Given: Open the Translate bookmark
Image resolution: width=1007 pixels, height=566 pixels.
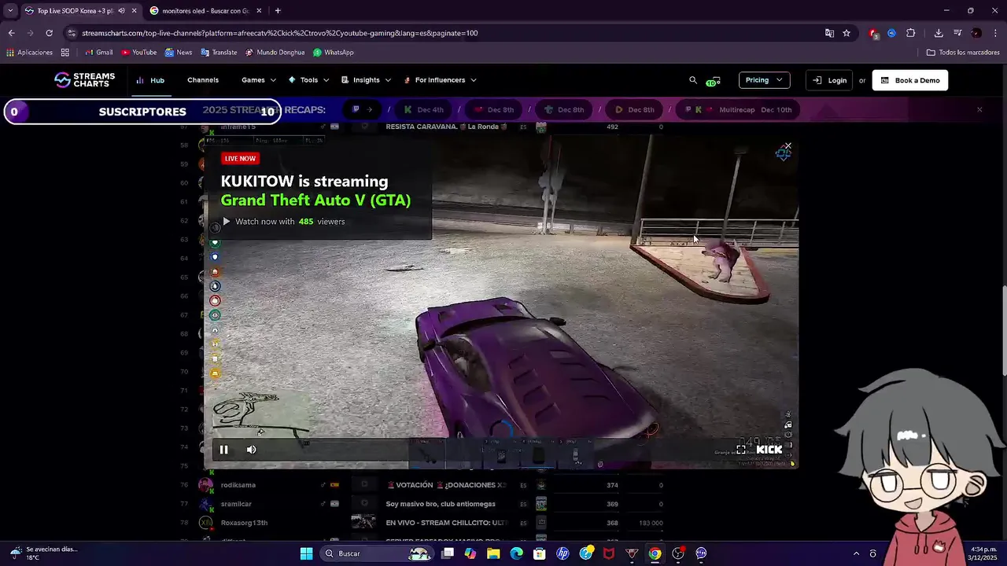Looking at the screenshot, I should point(219,53).
